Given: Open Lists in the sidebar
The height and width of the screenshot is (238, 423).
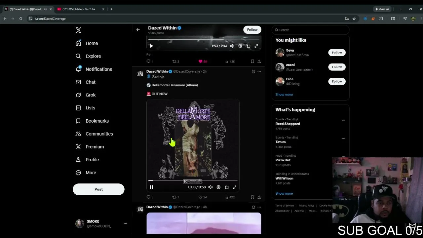Looking at the screenshot, I should [x=86, y=108].
